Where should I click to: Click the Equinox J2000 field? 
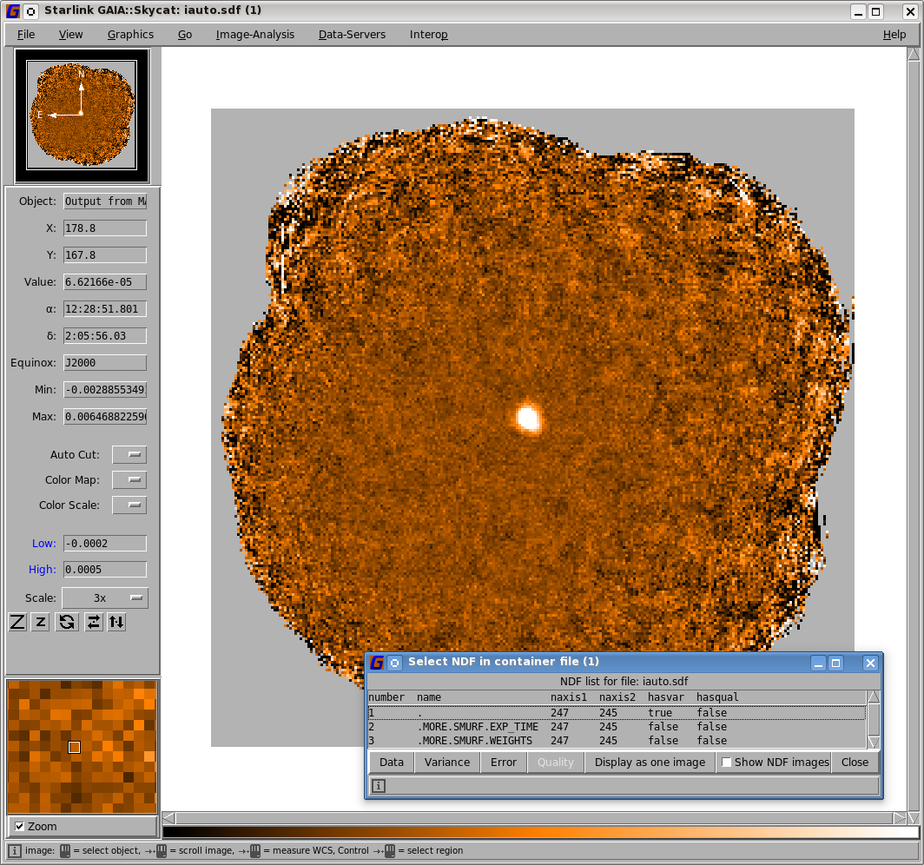tap(105, 363)
